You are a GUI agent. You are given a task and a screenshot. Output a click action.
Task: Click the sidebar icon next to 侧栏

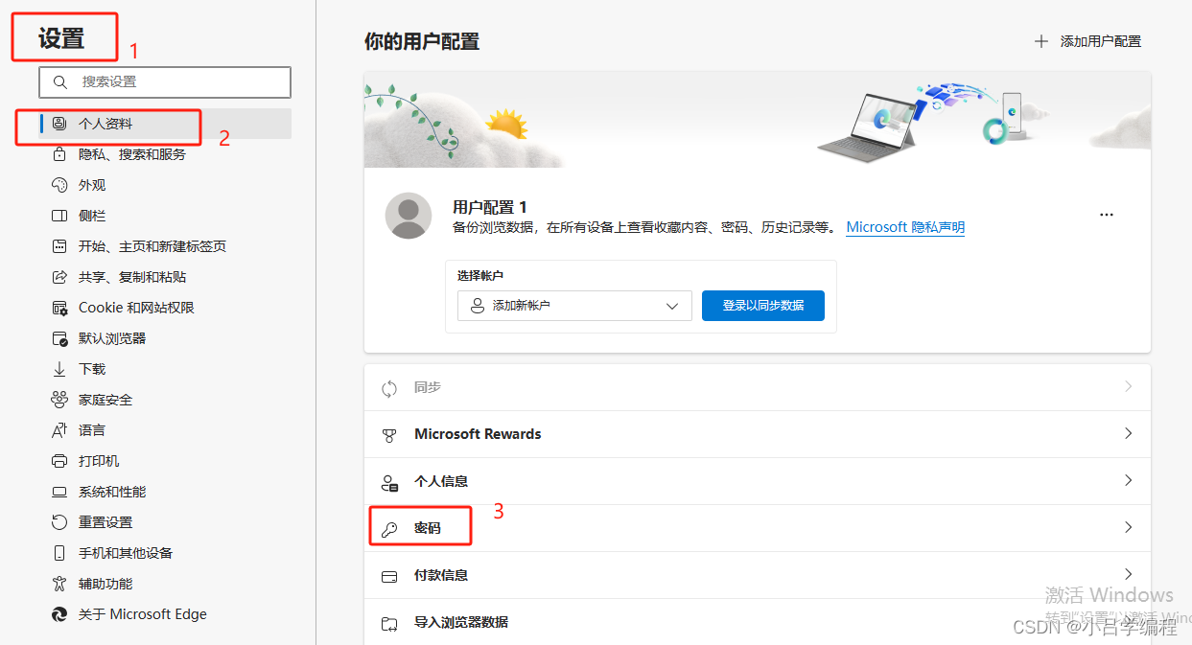tap(59, 216)
